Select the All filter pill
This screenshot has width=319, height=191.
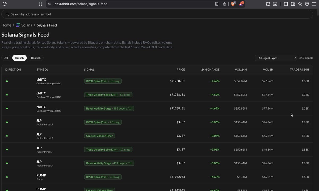6,58
